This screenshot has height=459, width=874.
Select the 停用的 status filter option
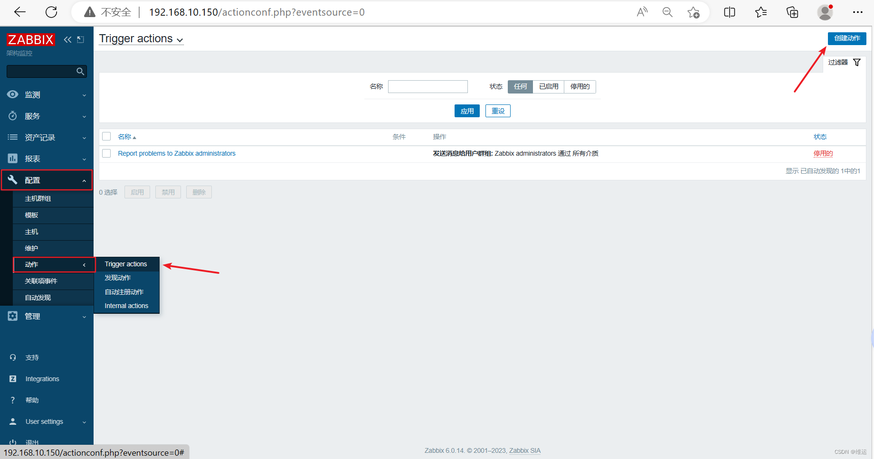[580, 86]
